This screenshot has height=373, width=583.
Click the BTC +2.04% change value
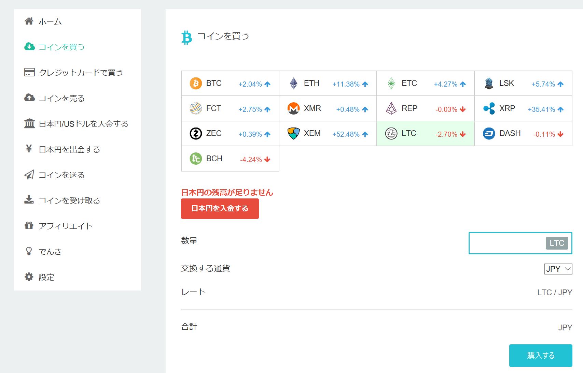pos(250,84)
